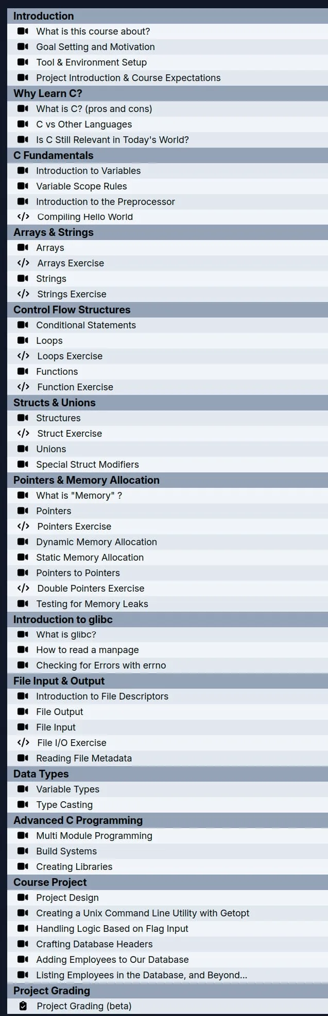Open the Advanced C Programming section header
This screenshot has width=328, height=1016.
pos(167,820)
